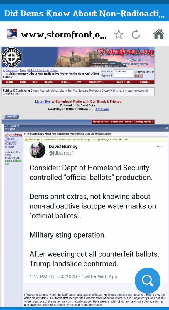Click the site favicon beside URL
The width and height of the screenshot is (169, 310).
pyautogui.click(x=12, y=34)
